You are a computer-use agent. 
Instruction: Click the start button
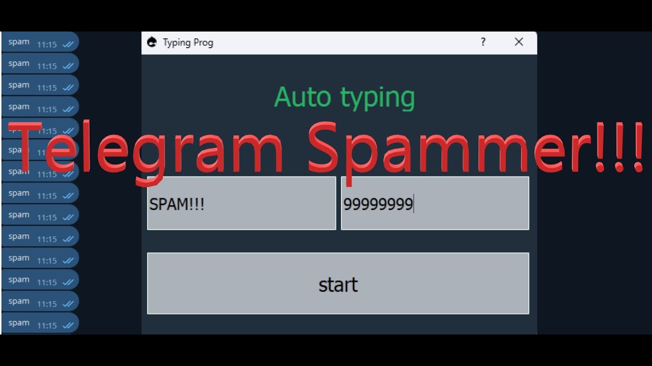tap(338, 284)
